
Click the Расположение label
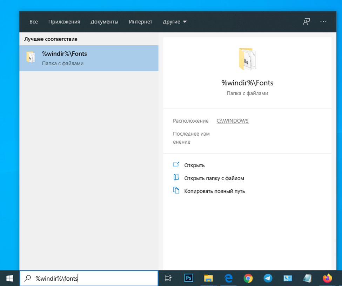point(190,121)
